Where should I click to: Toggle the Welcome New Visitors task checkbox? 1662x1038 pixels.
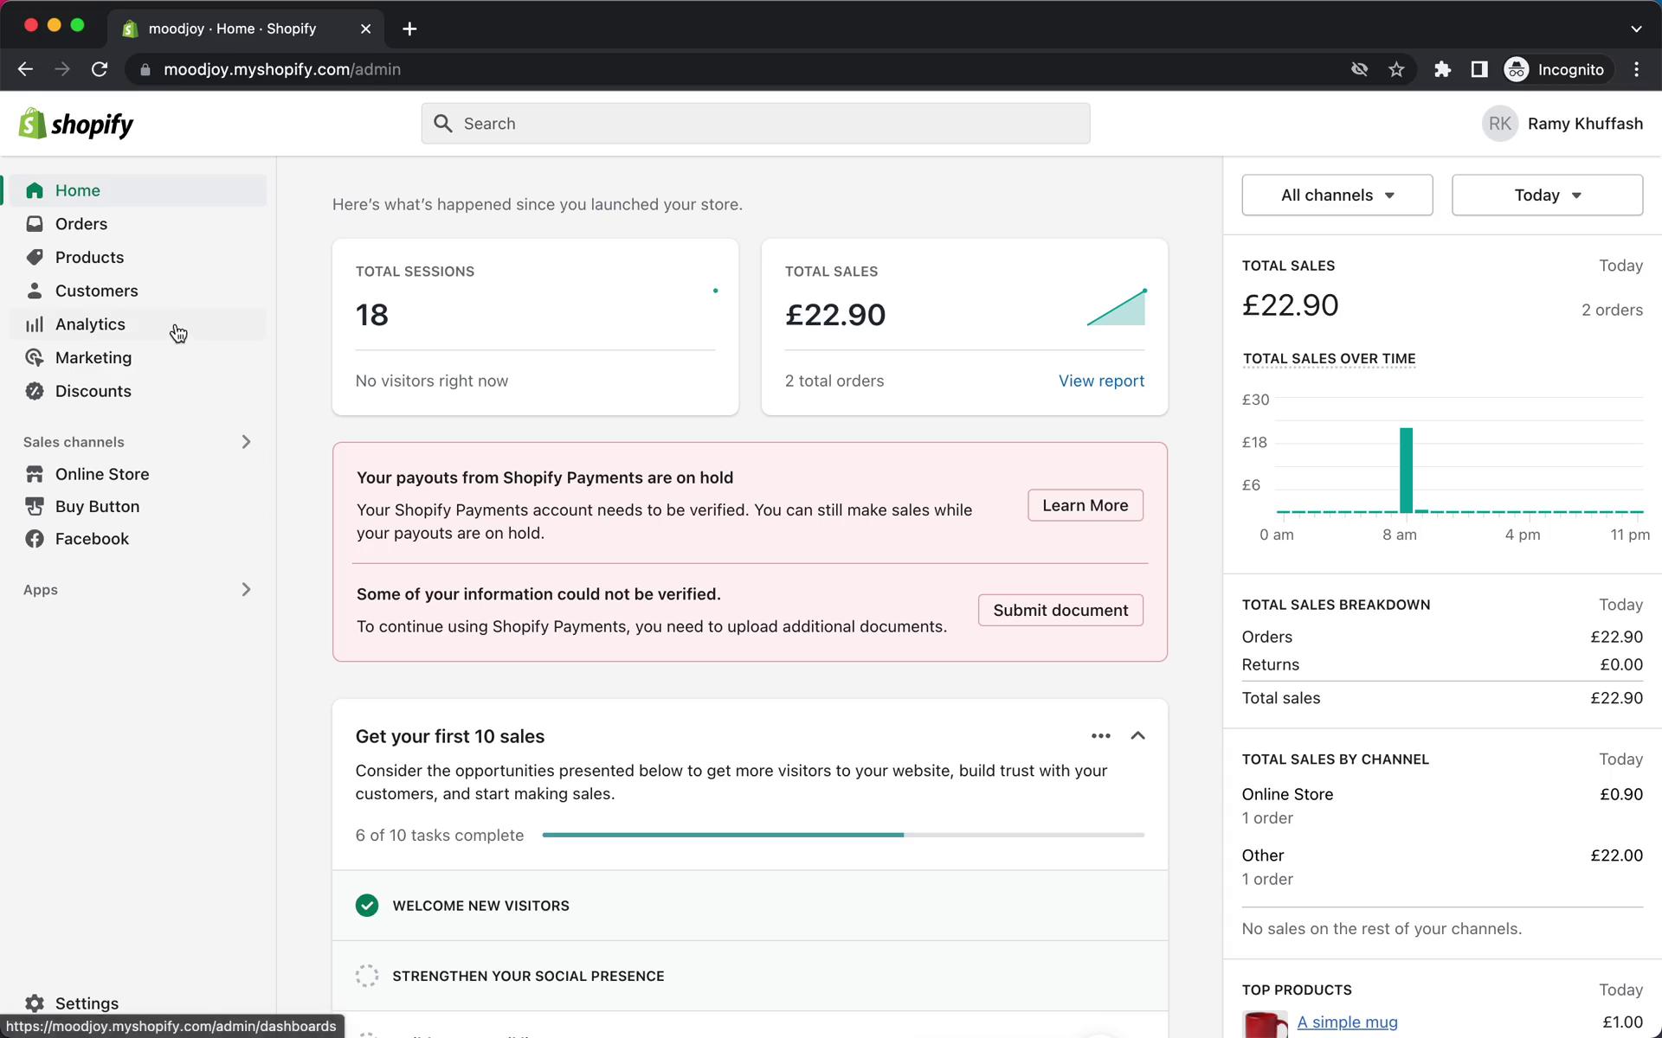[366, 904]
